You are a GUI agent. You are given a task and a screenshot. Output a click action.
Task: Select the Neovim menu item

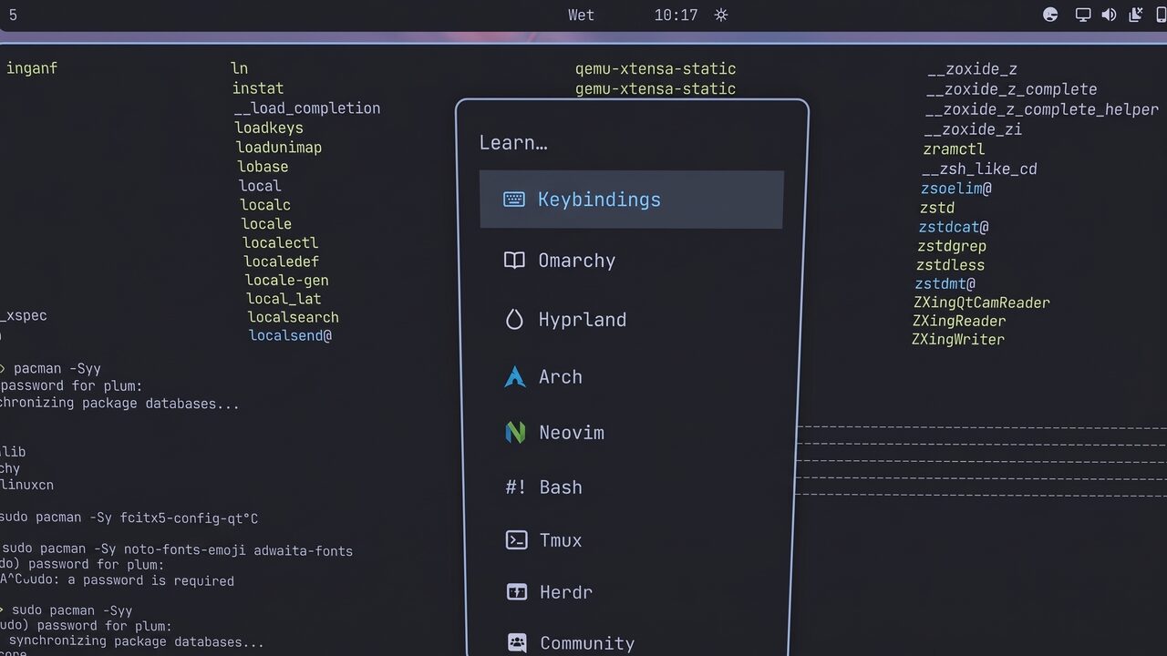(631, 433)
